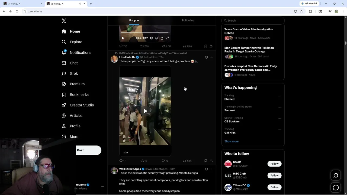Image resolution: width=347 pixels, height=195 pixels.
Task: Follow the DC311 account
Action: pos(274,164)
